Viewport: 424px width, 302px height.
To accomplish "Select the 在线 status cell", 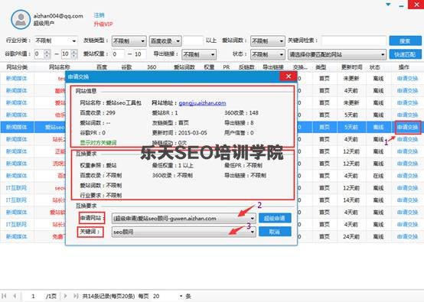I will pyautogui.click(x=378, y=176).
